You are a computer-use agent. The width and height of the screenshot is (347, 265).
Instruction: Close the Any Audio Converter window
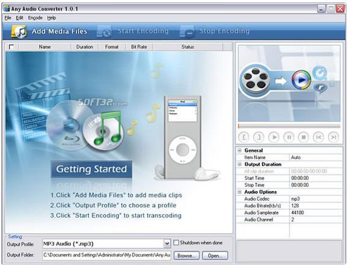click(x=340, y=9)
